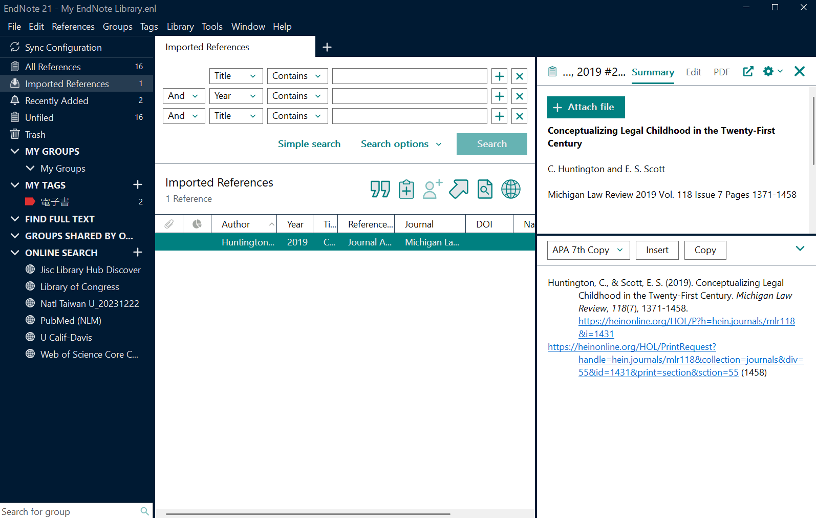Collapse the MY TAGS section

[15, 185]
